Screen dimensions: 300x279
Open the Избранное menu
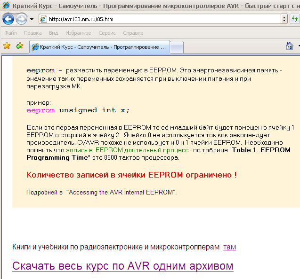[78, 33]
